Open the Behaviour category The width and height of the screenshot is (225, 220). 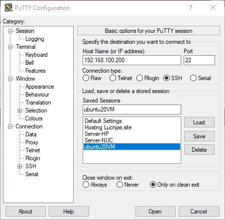(37, 95)
